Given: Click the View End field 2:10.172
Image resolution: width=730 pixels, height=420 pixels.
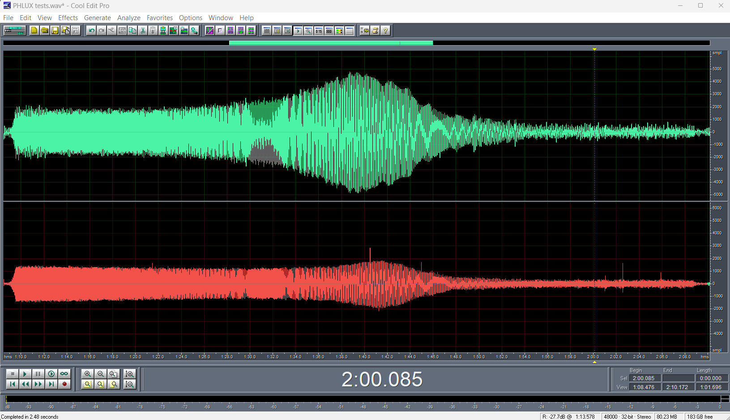Looking at the screenshot, I should click(x=678, y=387).
